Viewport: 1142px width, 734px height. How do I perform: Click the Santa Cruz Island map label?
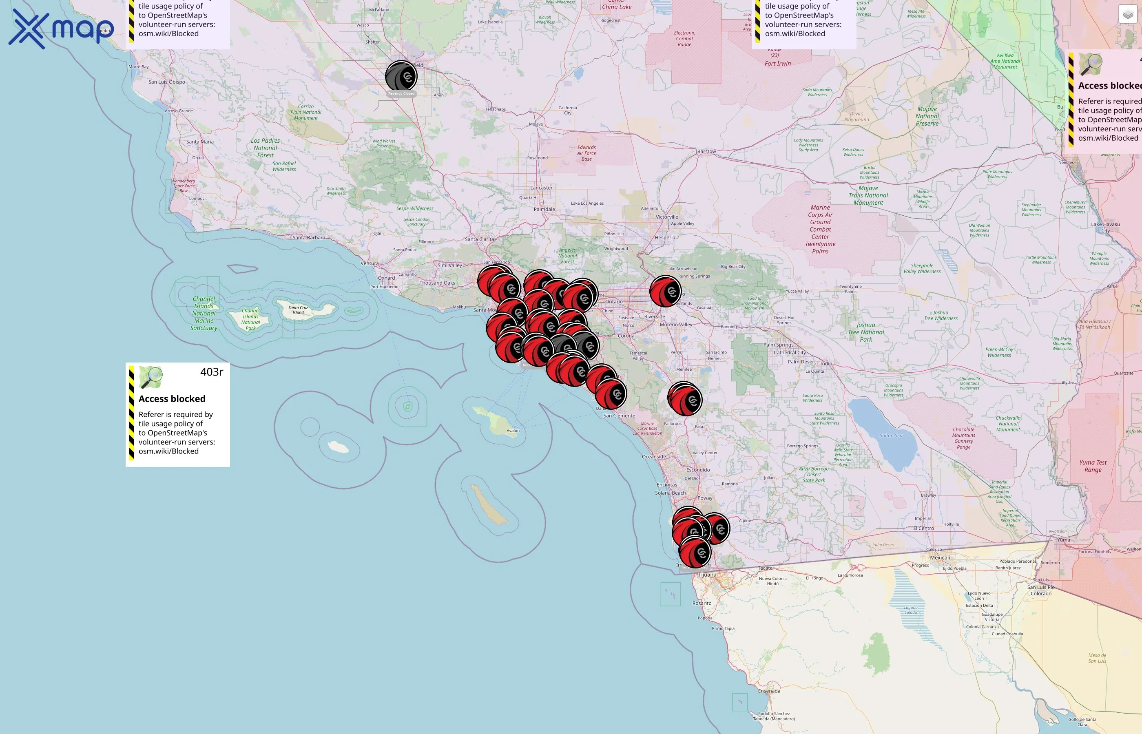coord(298,310)
